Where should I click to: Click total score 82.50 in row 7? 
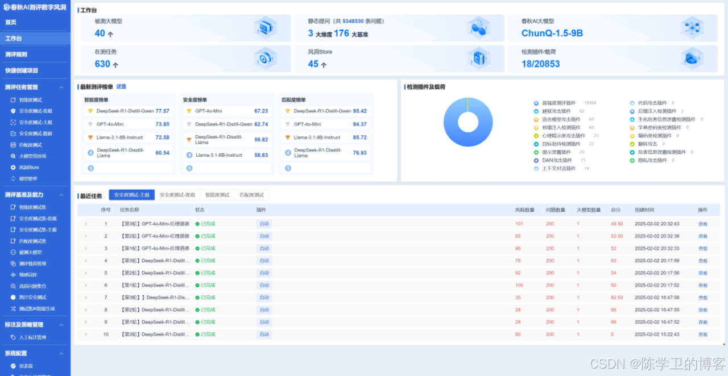(x=617, y=298)
